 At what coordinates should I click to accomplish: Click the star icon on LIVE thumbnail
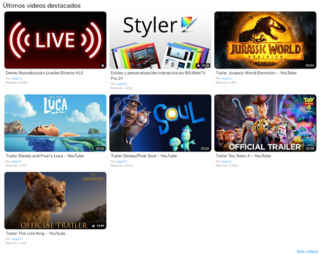click(x=103, y=66)
